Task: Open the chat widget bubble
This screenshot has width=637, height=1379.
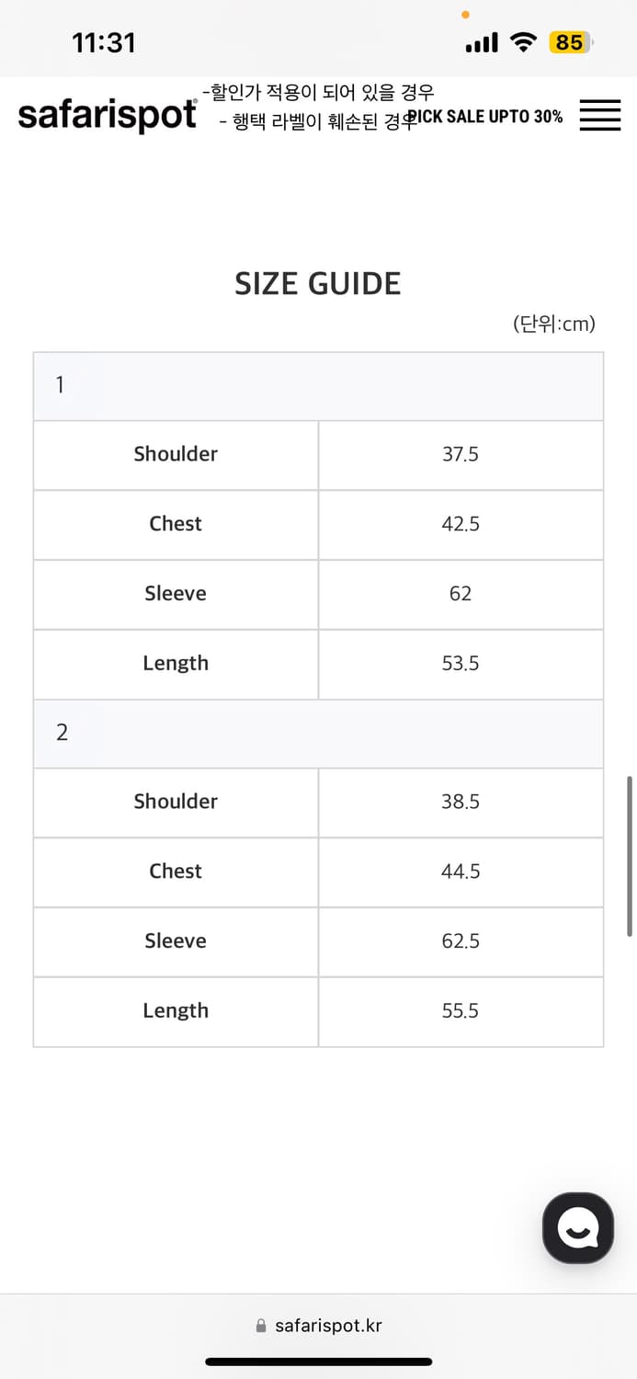Action: point(577,1228)
